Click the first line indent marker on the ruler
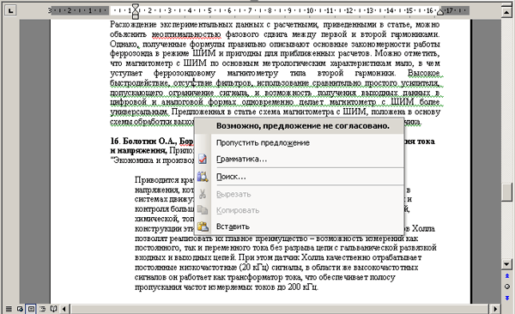Screen dimensions: 515x314 point(136,7)
